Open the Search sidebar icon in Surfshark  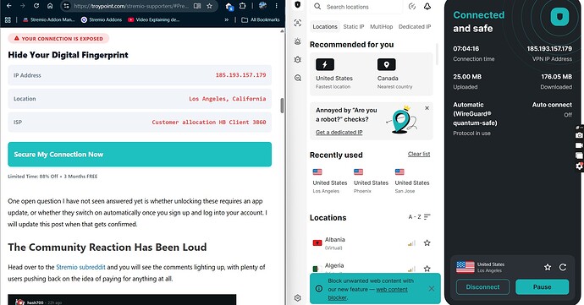click(x=298, y=78)
